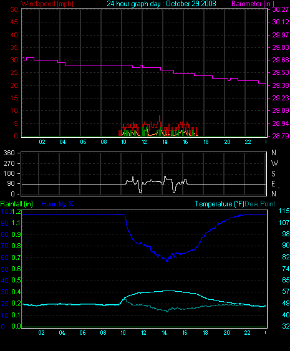This screenshot has height=351, width=290.
Task: Click rainfall axis value 0.0
Action: [16, 327]
